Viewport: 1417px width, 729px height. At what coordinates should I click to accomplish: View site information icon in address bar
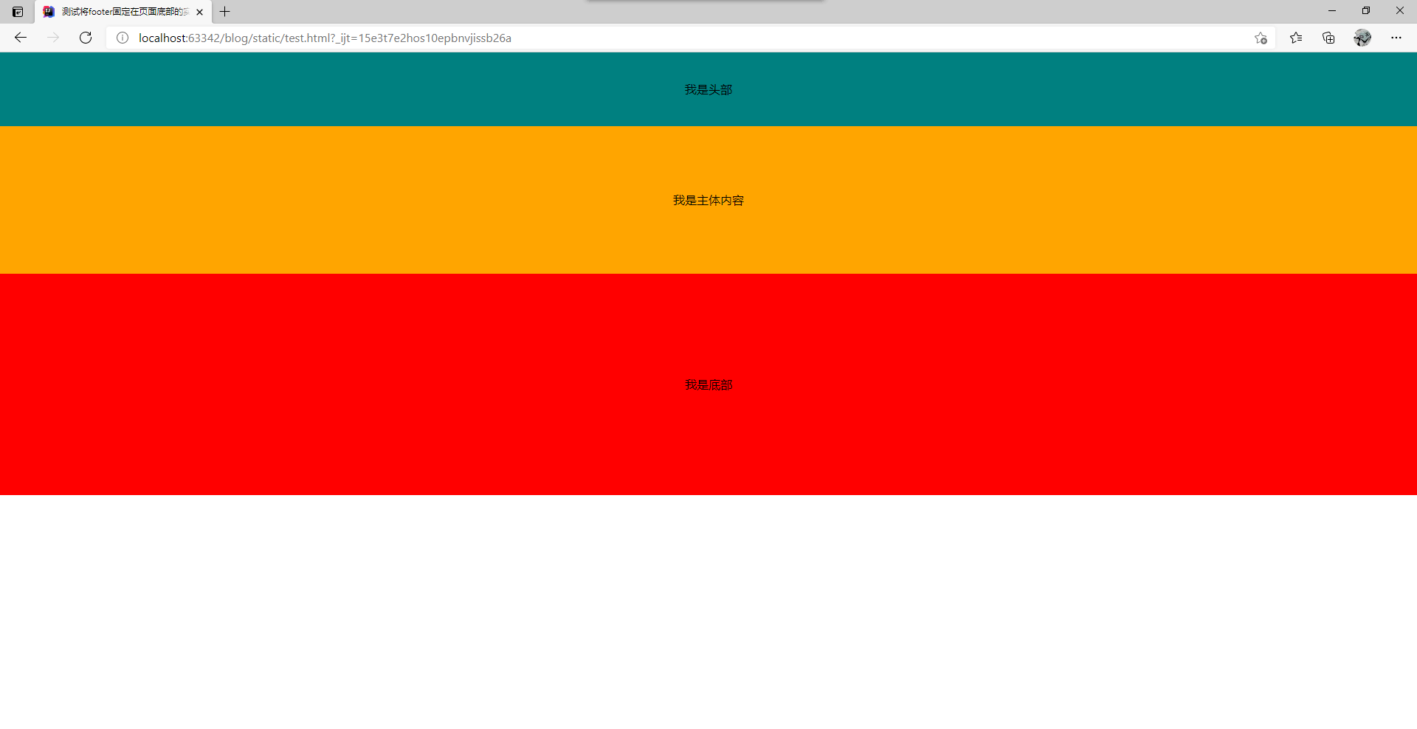pos(123,38)
